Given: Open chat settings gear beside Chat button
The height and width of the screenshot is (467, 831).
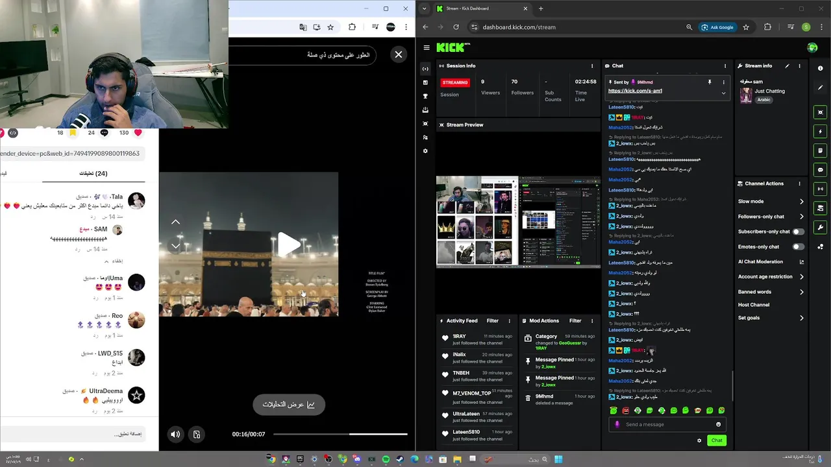Looking at the screenshot, I should click(699, 440).
